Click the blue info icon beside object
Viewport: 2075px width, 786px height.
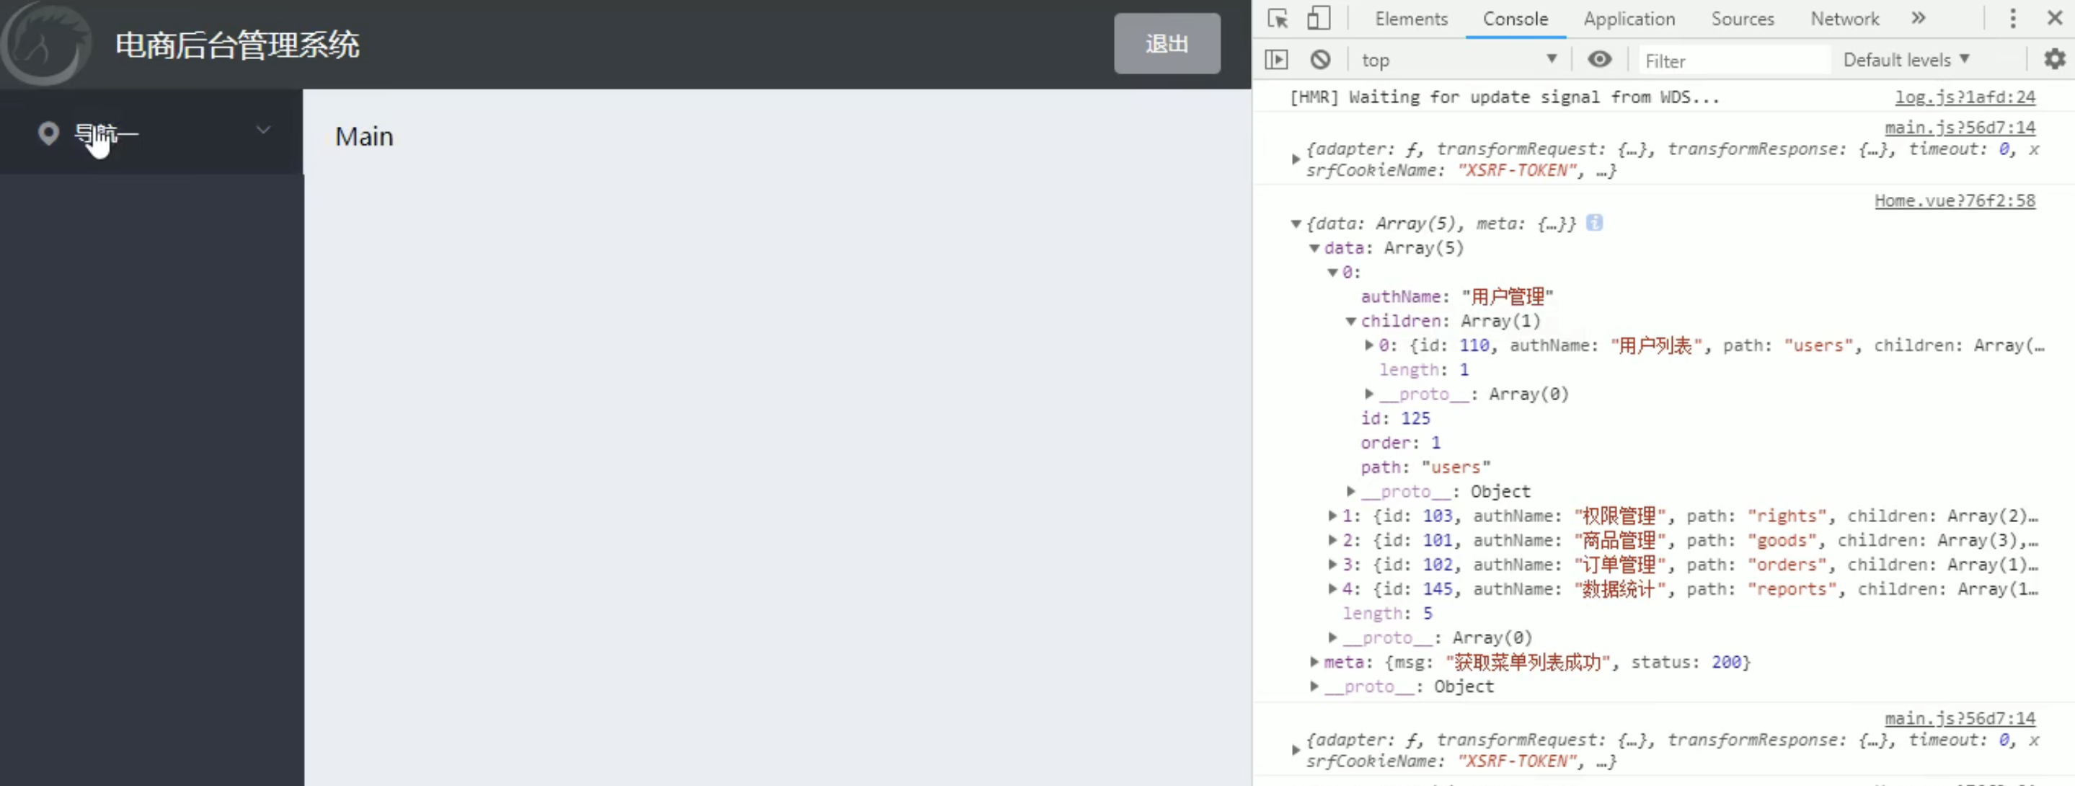click(x=1594, y=222)
